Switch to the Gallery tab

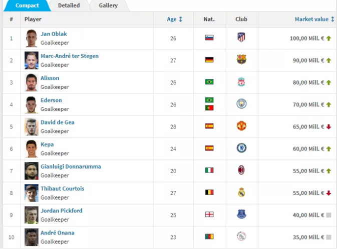click(x=108, y=5)
